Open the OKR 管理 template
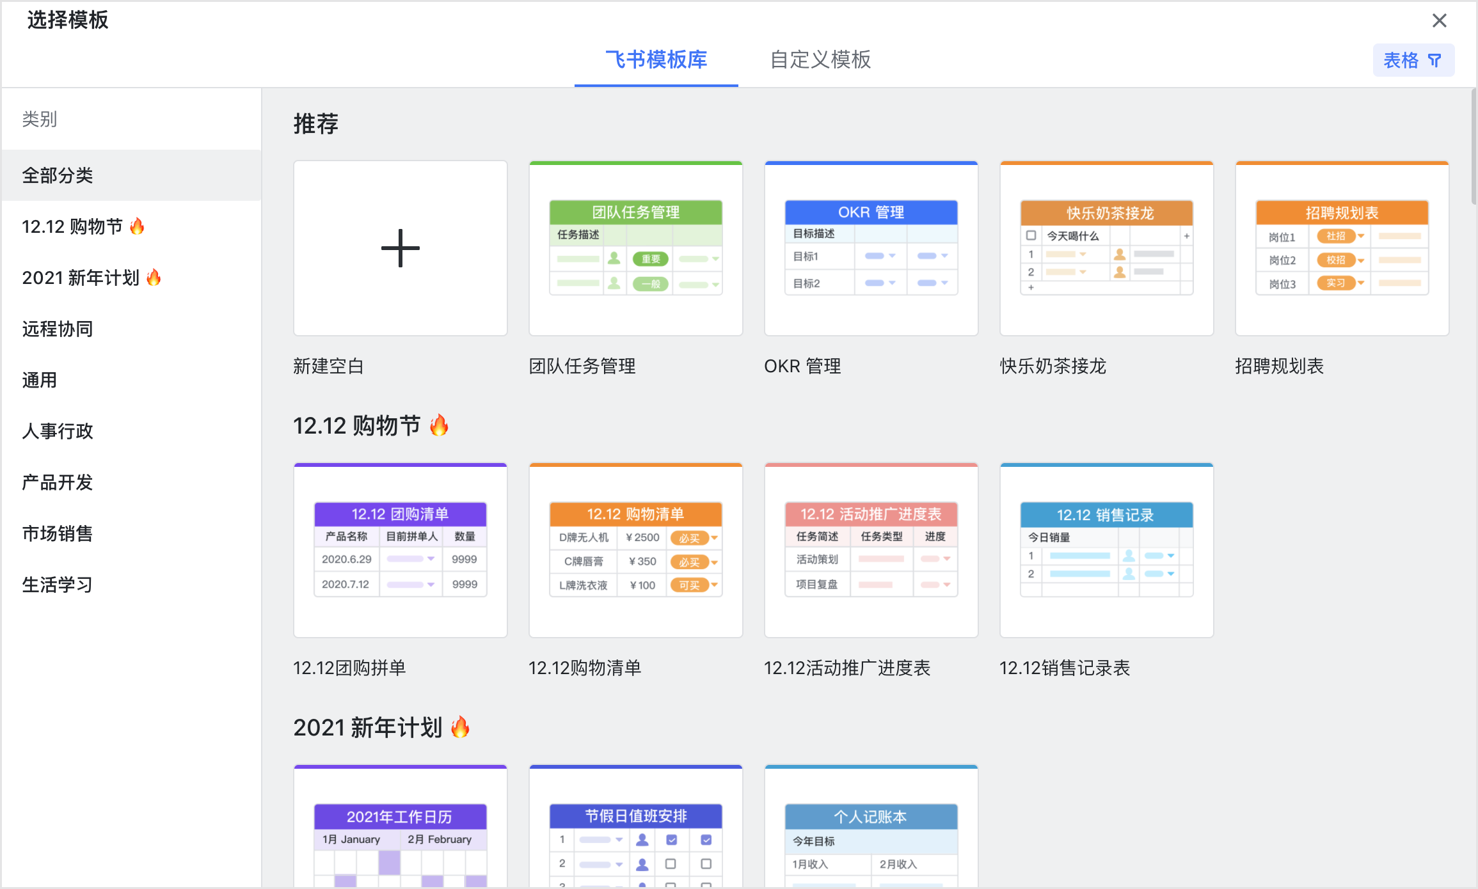The width and height of the screenshot is (1478, 889). [x=871, y=248]
